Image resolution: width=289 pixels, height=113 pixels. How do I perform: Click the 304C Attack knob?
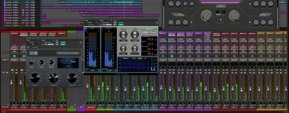[x=41, y=62]
